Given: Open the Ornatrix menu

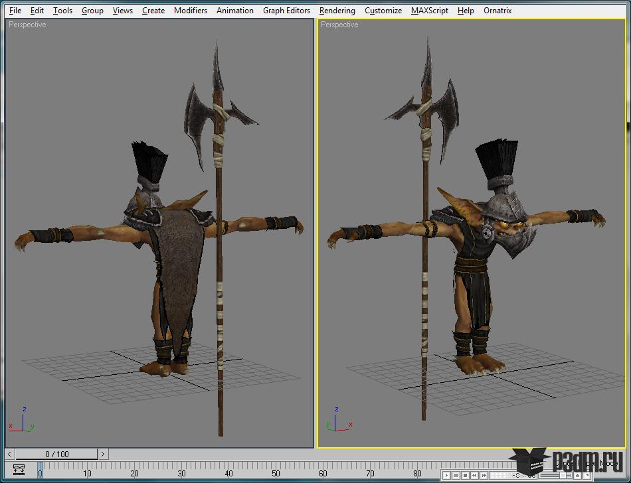Looking at the screenshot, I should click(497, 11).
